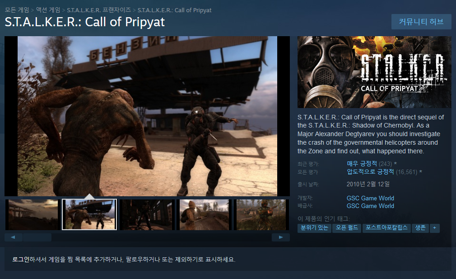Screen dimensions: 456x279
Task: Select the 생존 tag
Action: coord(420,228)
